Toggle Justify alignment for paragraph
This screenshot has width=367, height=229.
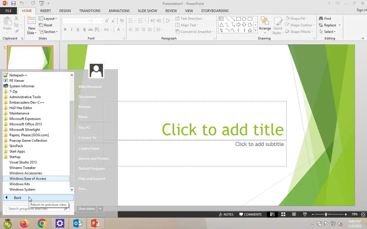click(x=150, y=29)
